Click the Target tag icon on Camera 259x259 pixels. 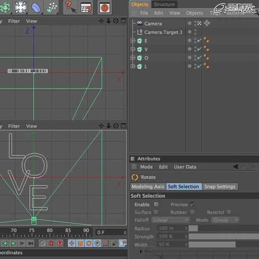[207, 23]
